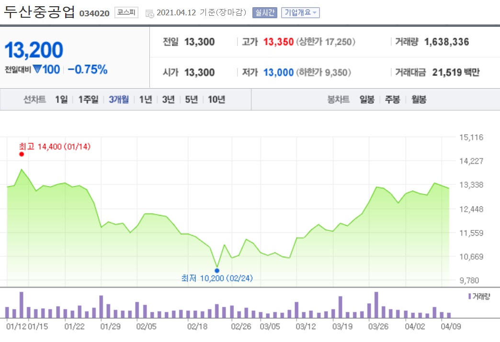Click the 상한가 17,250 text
The height and width of the screenshot is (342, 500).
[x=326, y=42]
